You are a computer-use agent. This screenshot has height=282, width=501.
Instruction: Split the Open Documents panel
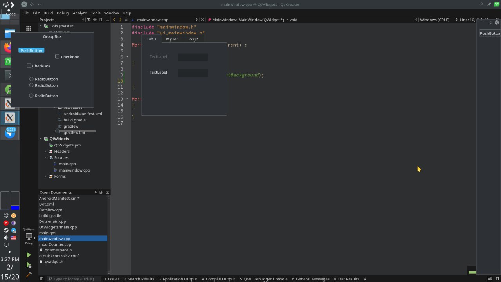101,192
